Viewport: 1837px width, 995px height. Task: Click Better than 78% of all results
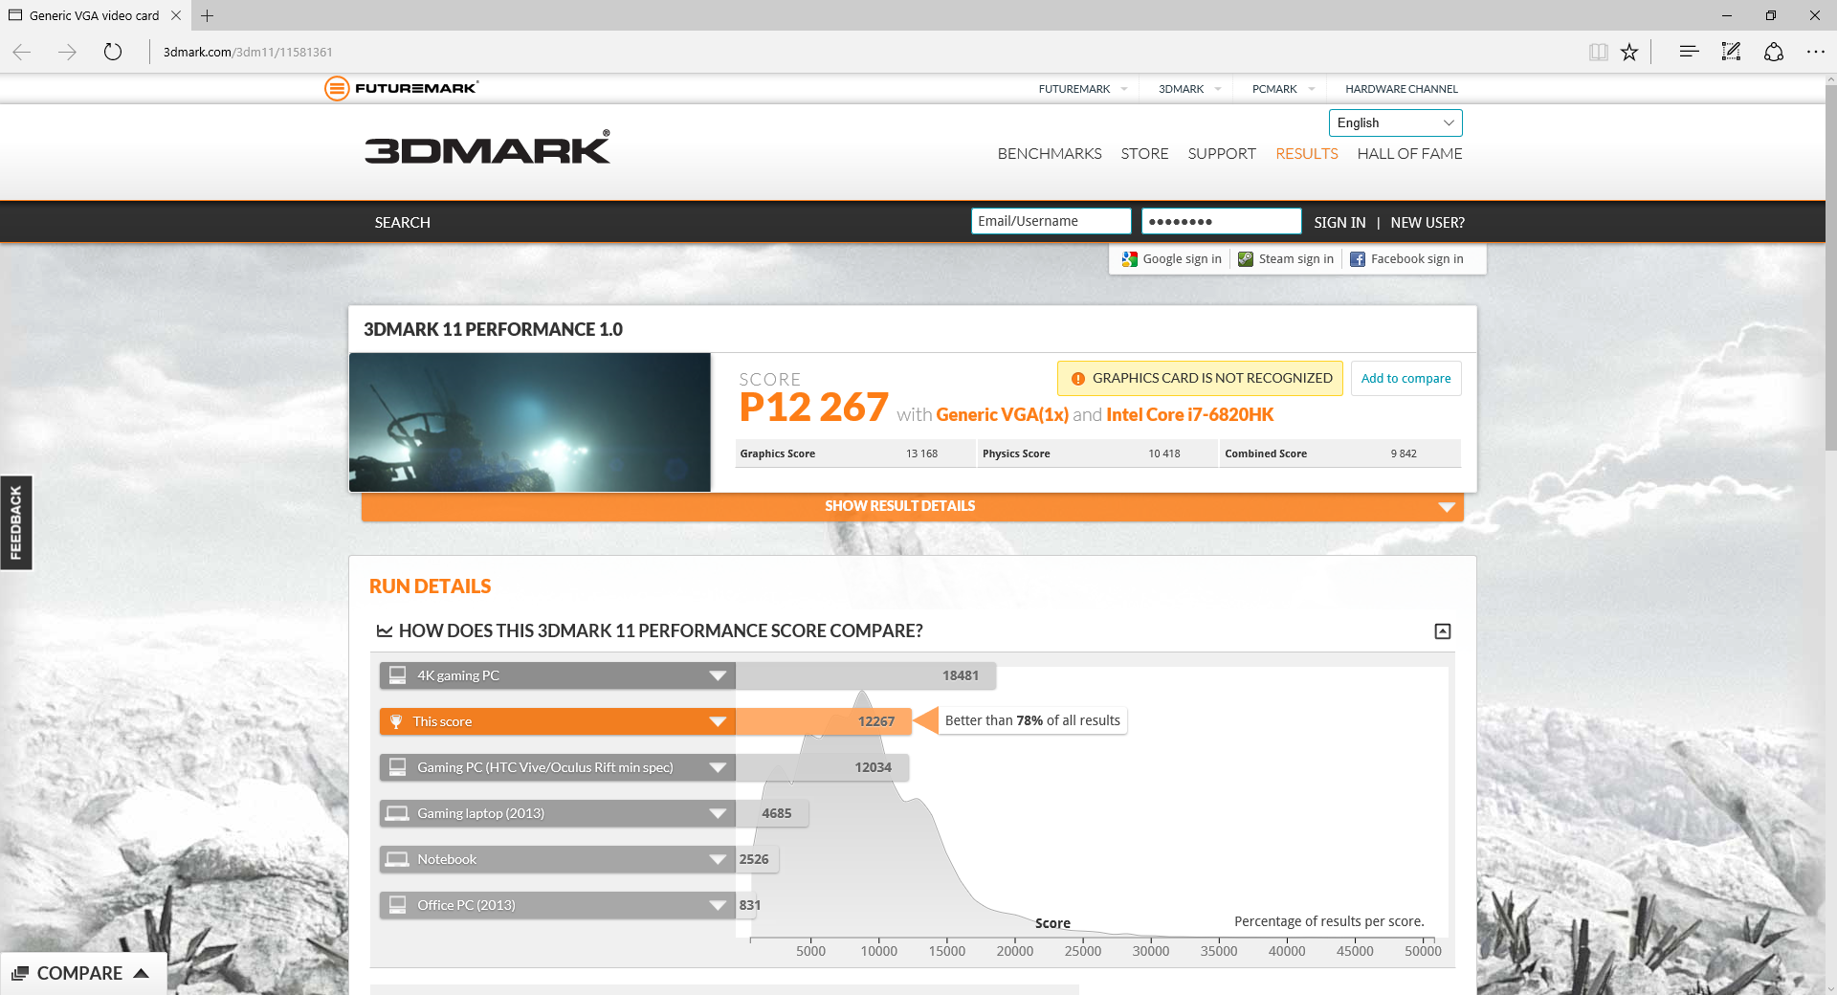point(1032,720)
